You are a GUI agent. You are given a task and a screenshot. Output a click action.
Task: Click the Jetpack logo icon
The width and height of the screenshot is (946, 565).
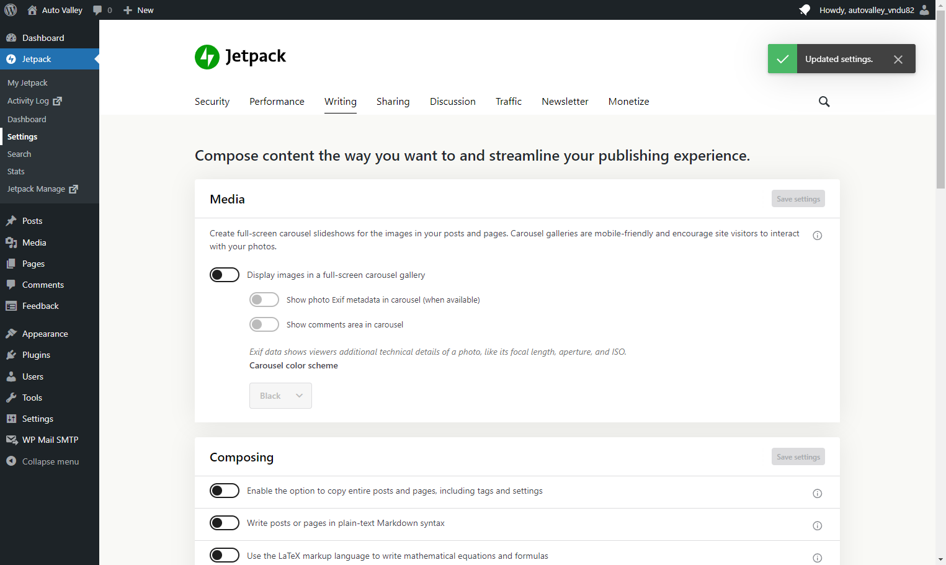coord(207,57)
